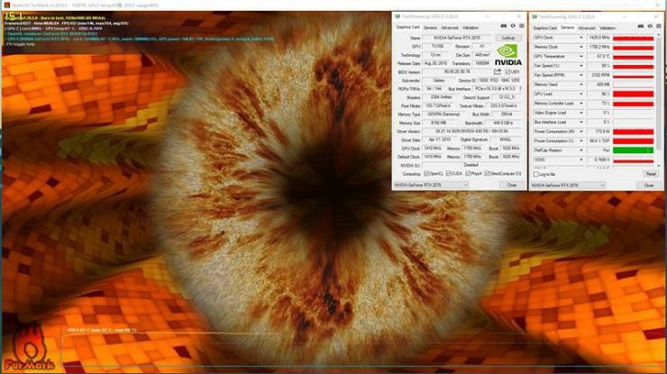Open the GPU Clock sensor dropdown
The width and height of the screenshot is (667, 374).
[581, 38]
